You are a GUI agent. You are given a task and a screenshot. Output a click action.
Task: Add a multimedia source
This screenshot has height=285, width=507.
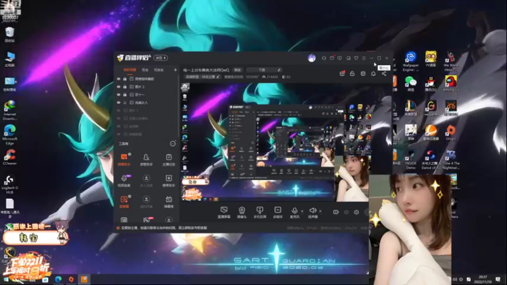point(278,212)
